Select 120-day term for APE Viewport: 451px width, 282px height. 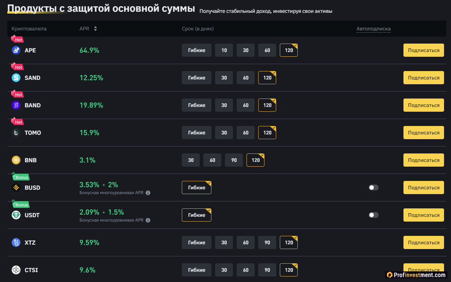point(289,50)
